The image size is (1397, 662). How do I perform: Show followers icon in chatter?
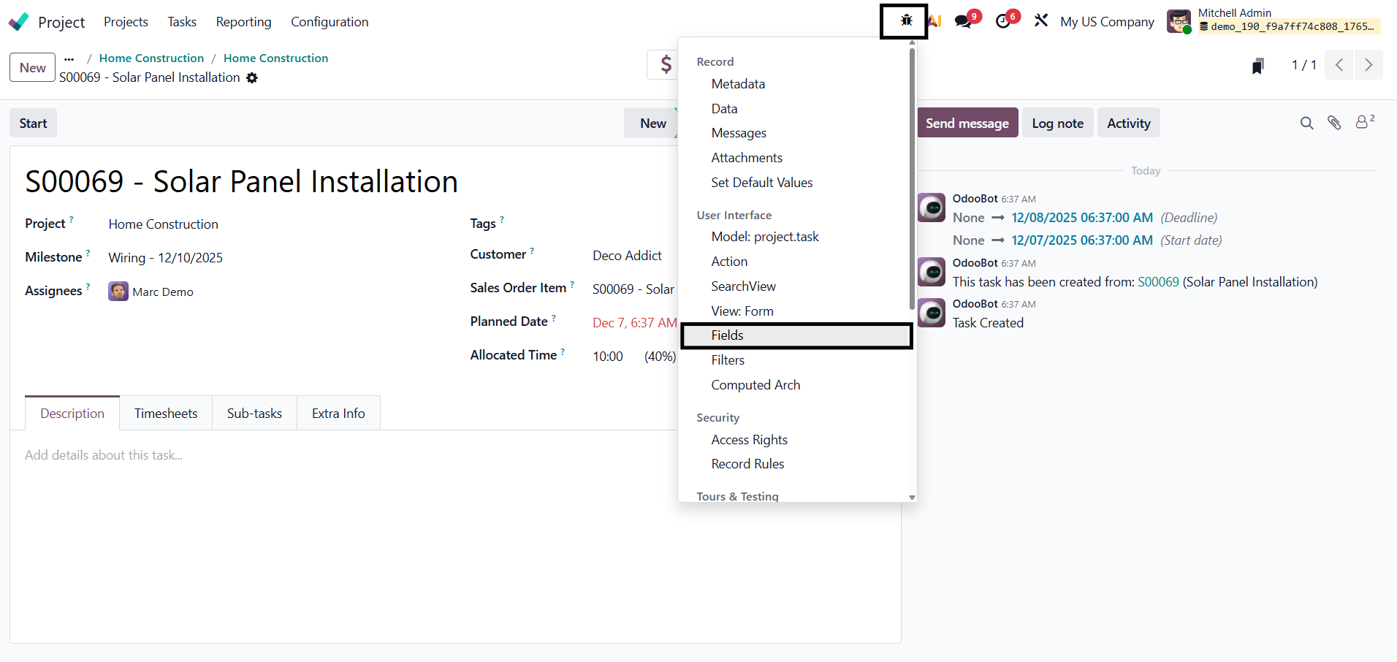click(1363, 123)
